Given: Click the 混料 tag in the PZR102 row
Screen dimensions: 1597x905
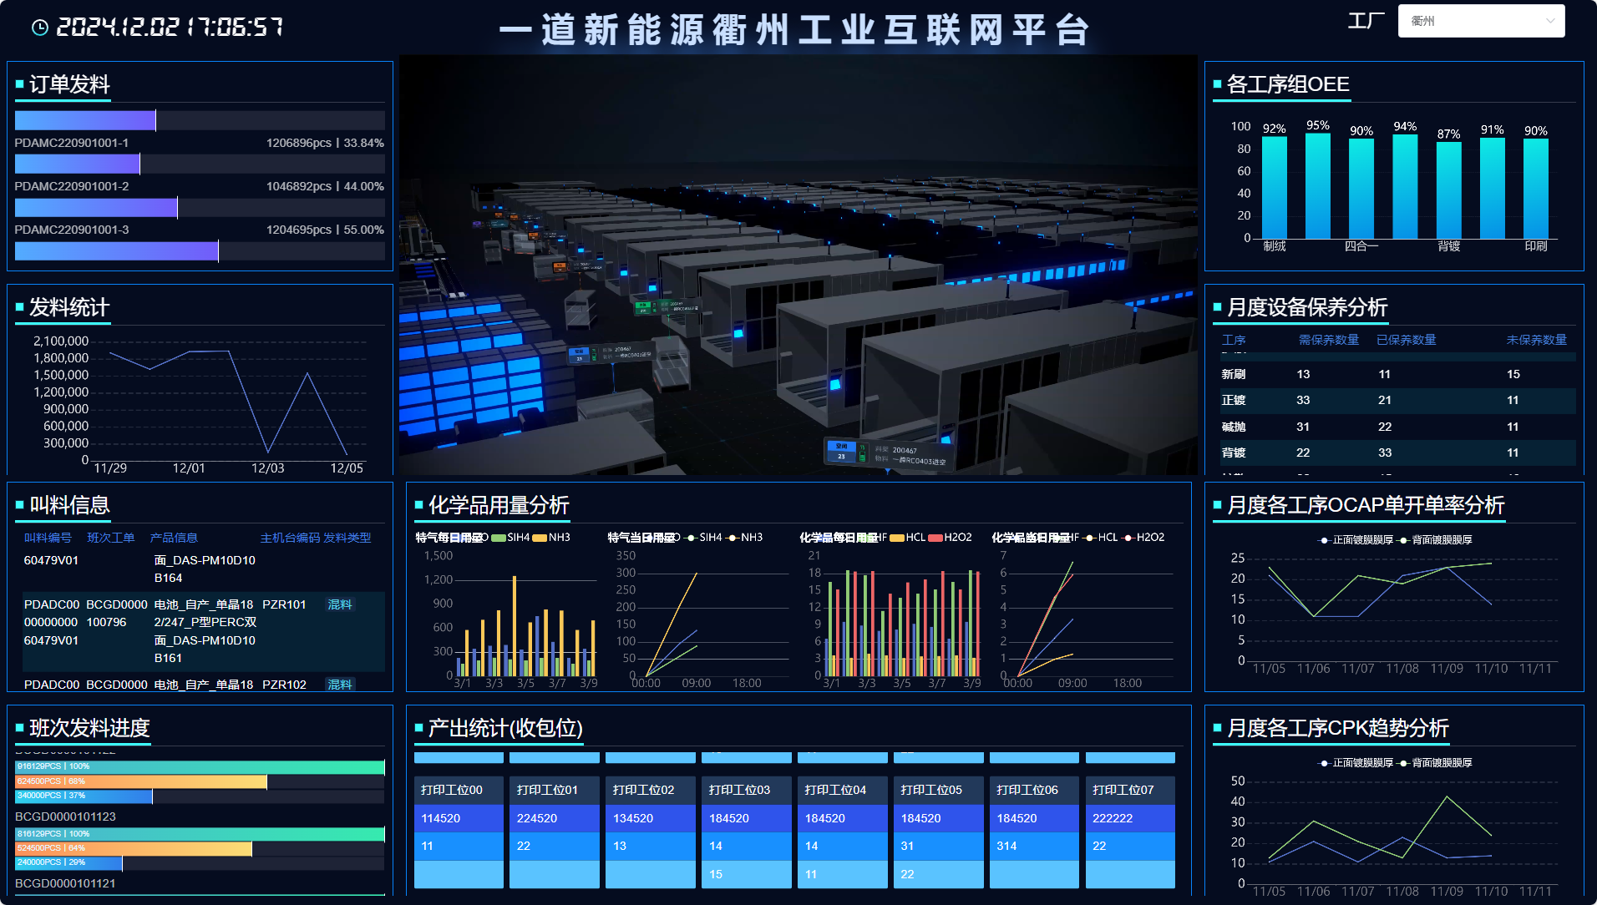Looking at the screenshot, I should (340, 685).
